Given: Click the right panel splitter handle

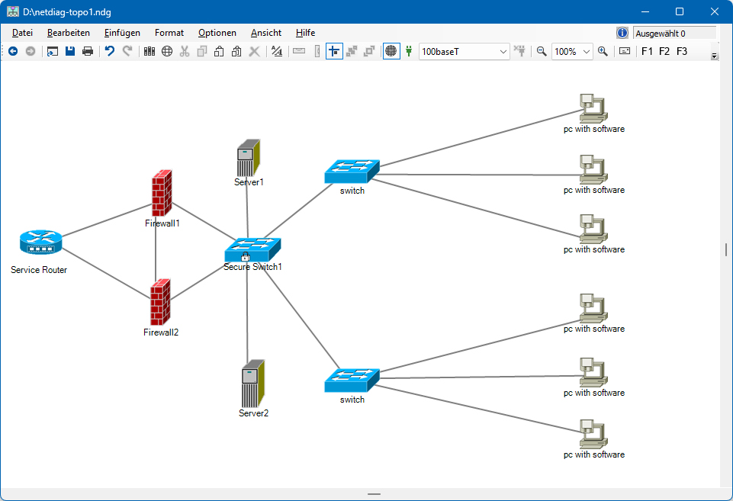Looking at the screenshot, I should click(x=726, y=249).
